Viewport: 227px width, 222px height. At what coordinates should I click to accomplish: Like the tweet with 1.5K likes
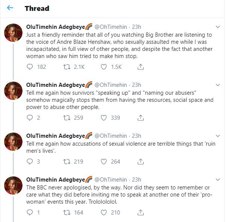tap(105, 67)
